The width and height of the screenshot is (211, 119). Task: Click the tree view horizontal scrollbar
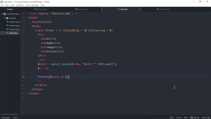pyautogui.click(x=9, y=114)
